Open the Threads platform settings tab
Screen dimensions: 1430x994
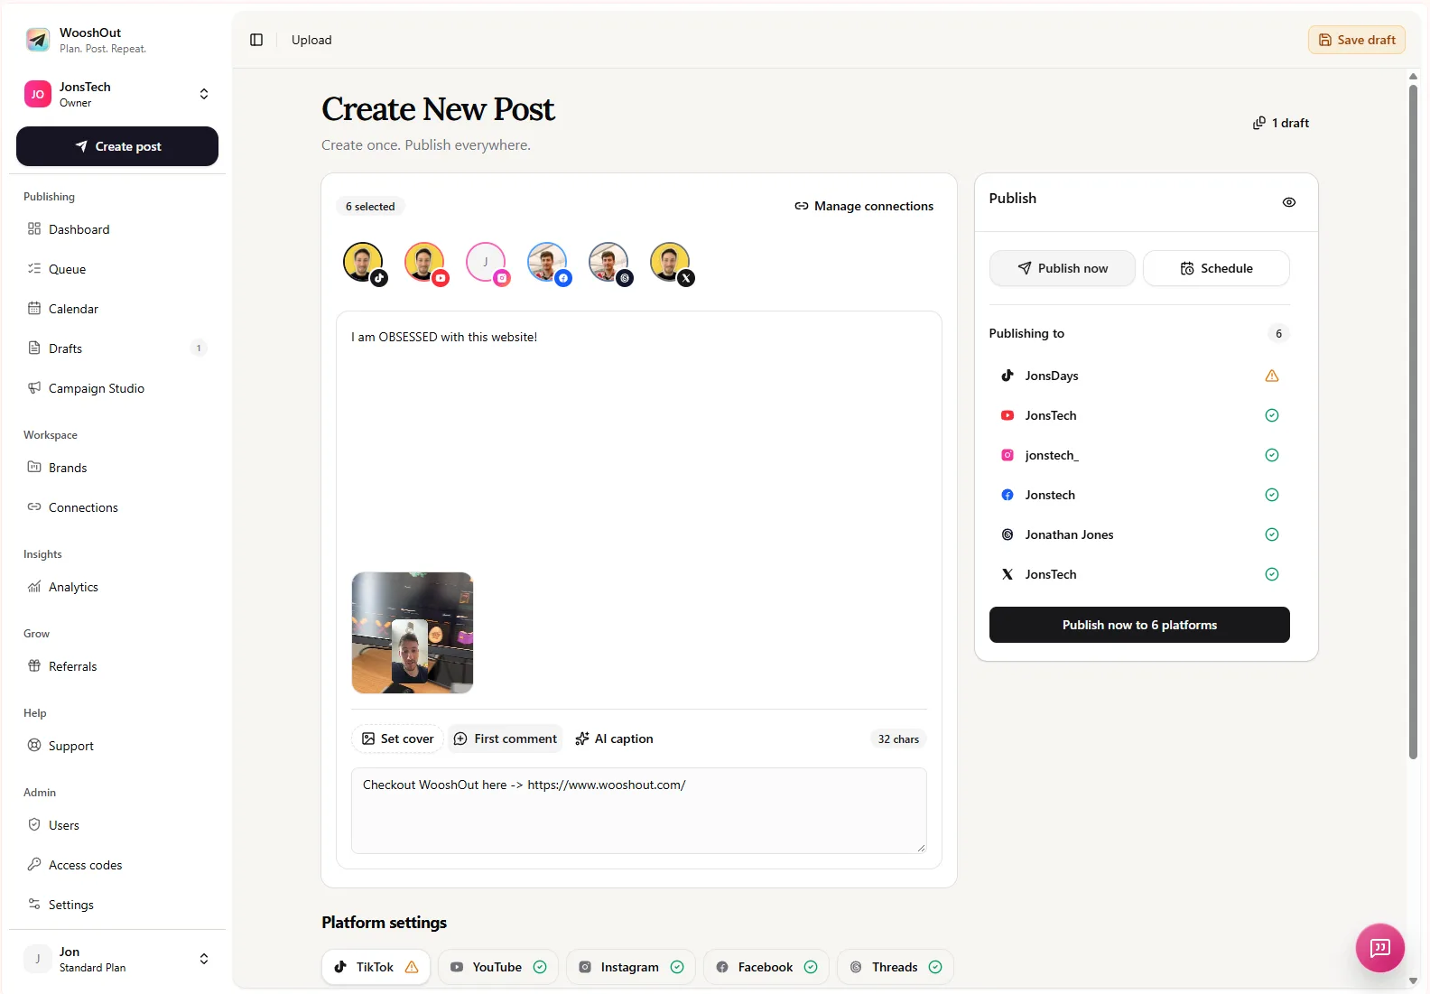(896, 967)
